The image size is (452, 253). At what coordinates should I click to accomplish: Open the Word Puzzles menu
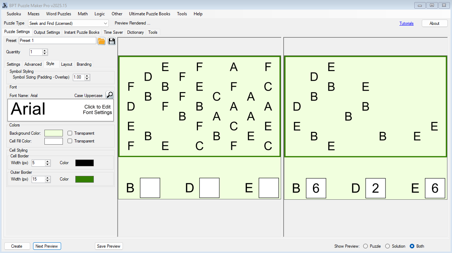pyautogui.click(x=59, y=14)
